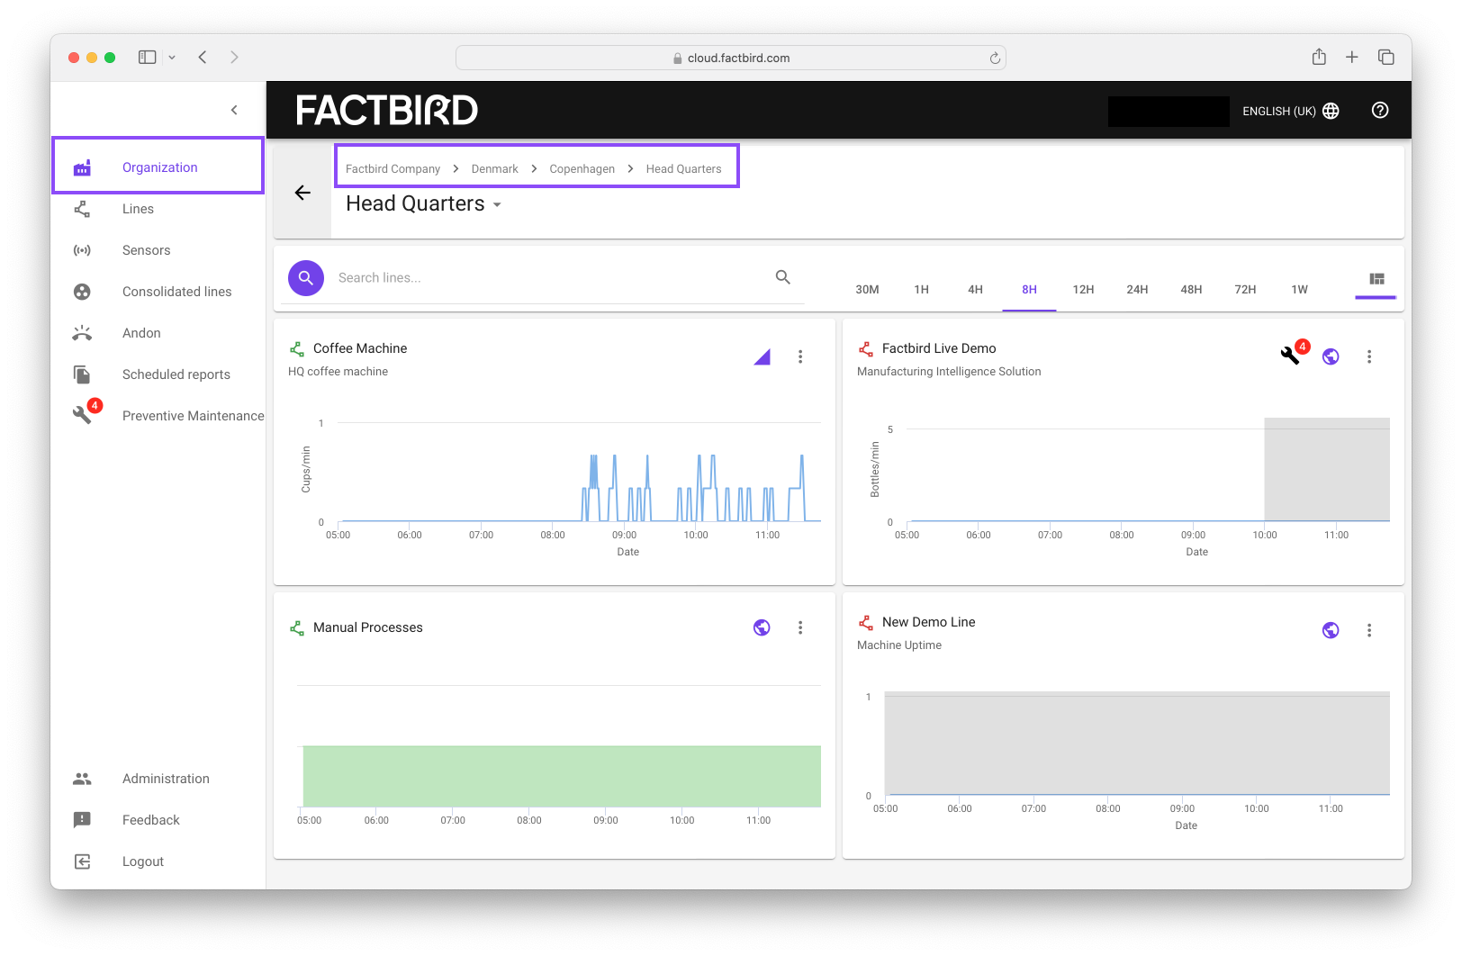Open Manual Processes line title
The image size is (1462, 956).
click(x=367, y=627)
